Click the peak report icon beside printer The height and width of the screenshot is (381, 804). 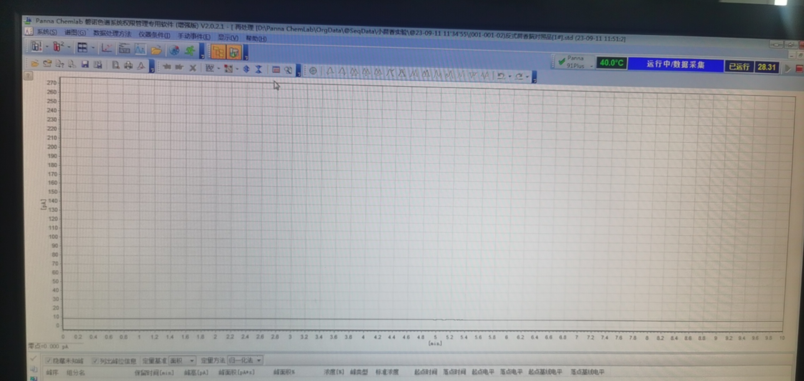tap(141, 66)
